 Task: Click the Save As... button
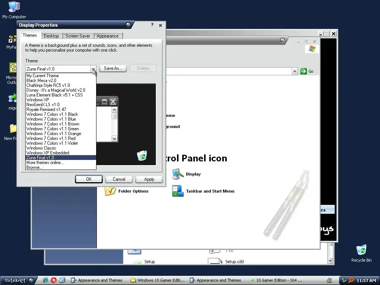(x=113, y=68)
